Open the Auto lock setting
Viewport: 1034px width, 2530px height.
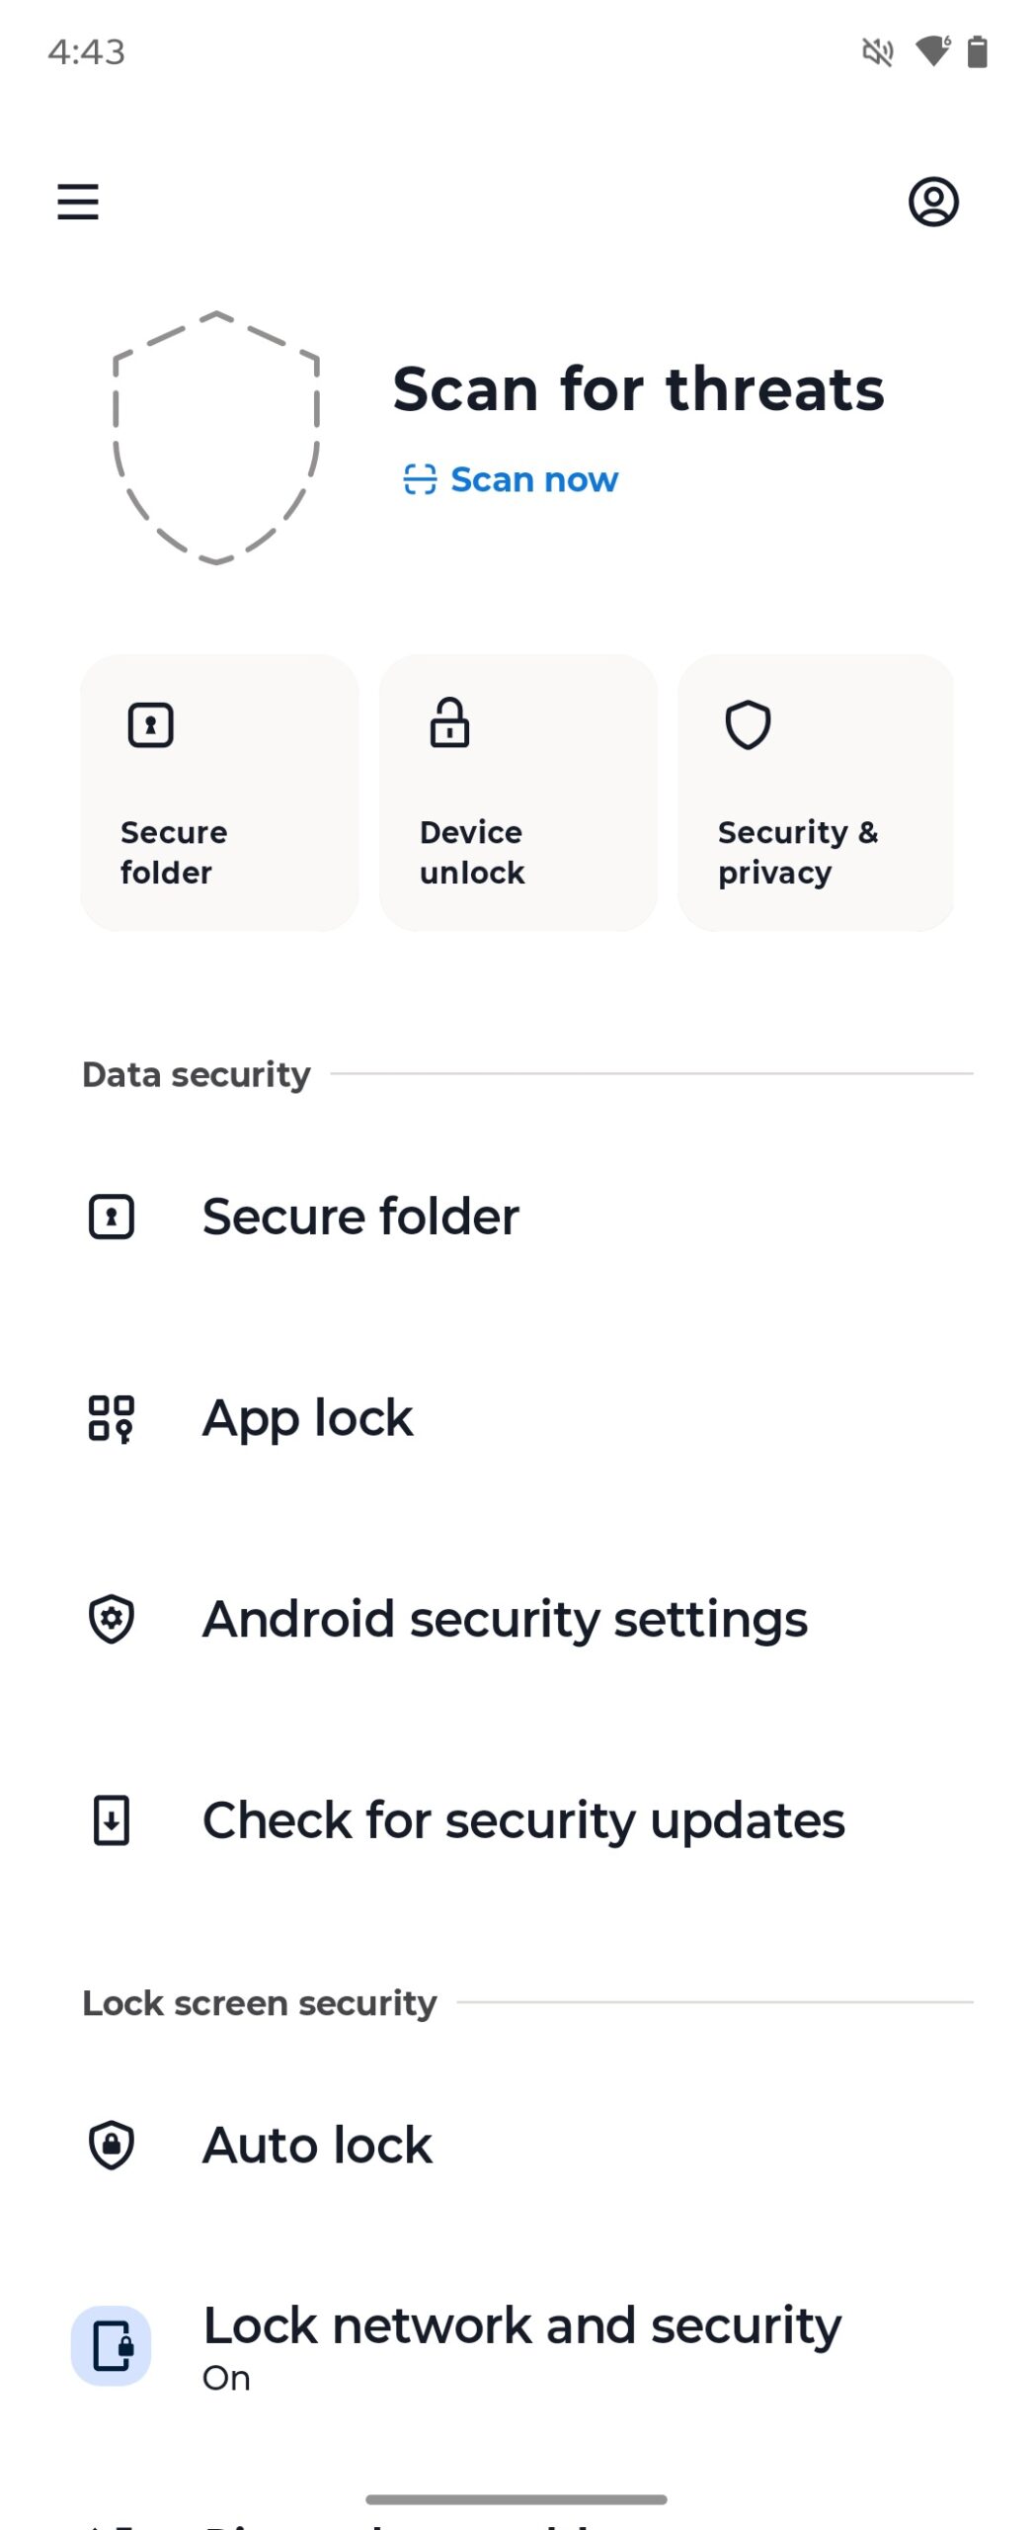317,2145
